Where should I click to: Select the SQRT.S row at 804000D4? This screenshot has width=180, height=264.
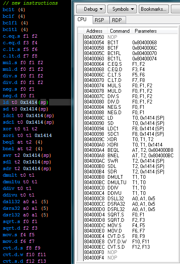(131, 215)
